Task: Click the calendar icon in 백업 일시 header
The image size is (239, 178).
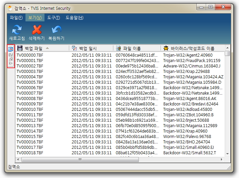Action: coord(74,48)
